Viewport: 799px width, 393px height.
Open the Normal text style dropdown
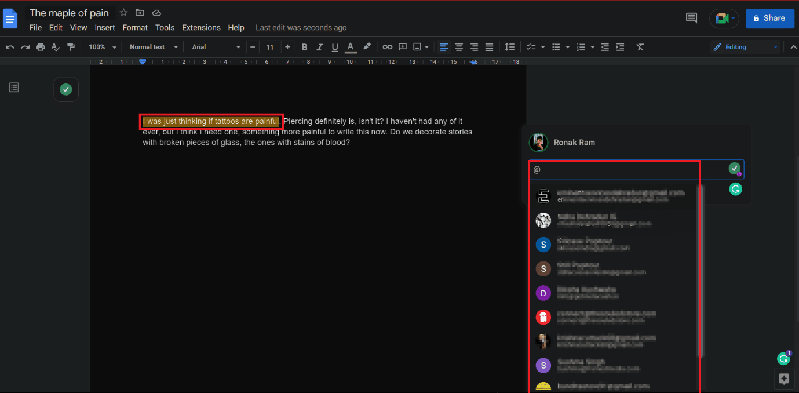pyautogui.click(x=153, y=47)
